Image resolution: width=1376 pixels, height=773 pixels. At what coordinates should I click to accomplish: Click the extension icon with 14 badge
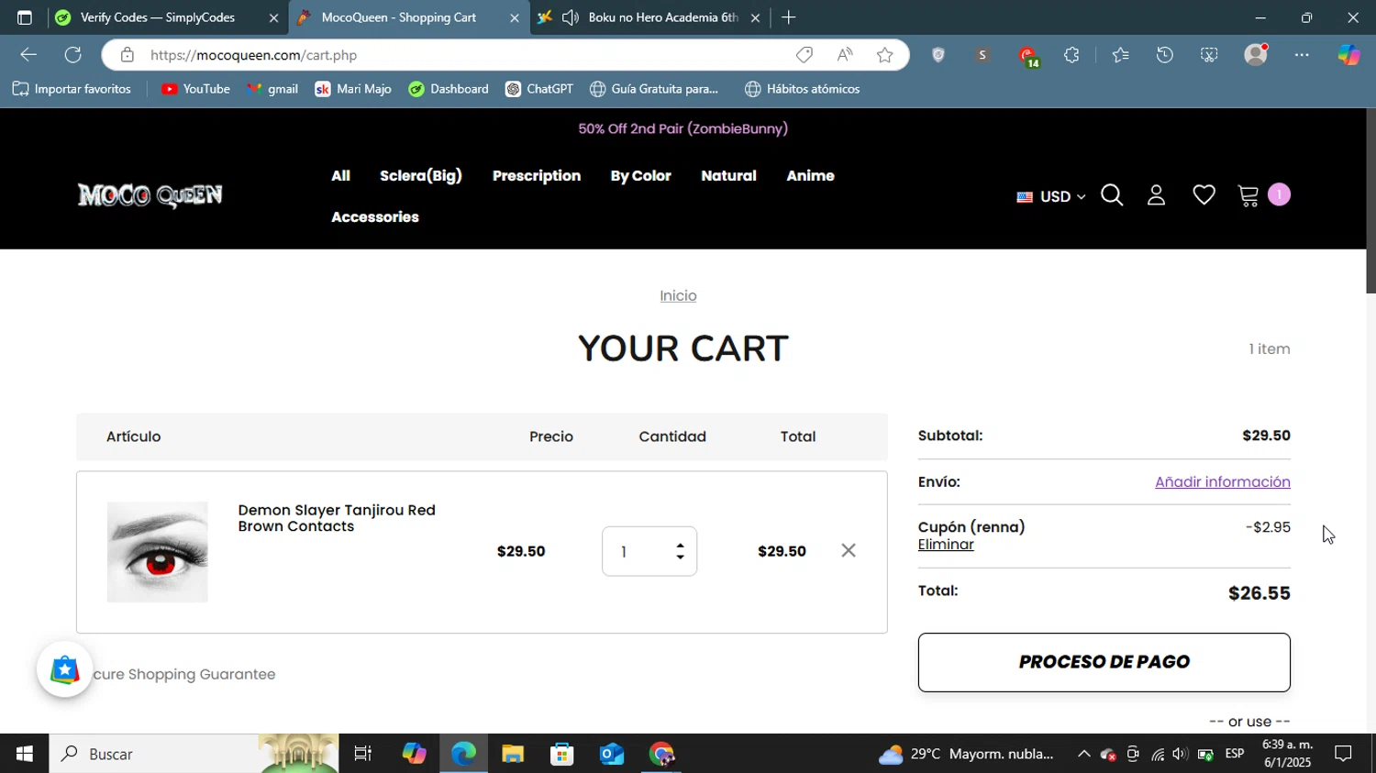pyautogui.click(x=1027, y=57)
